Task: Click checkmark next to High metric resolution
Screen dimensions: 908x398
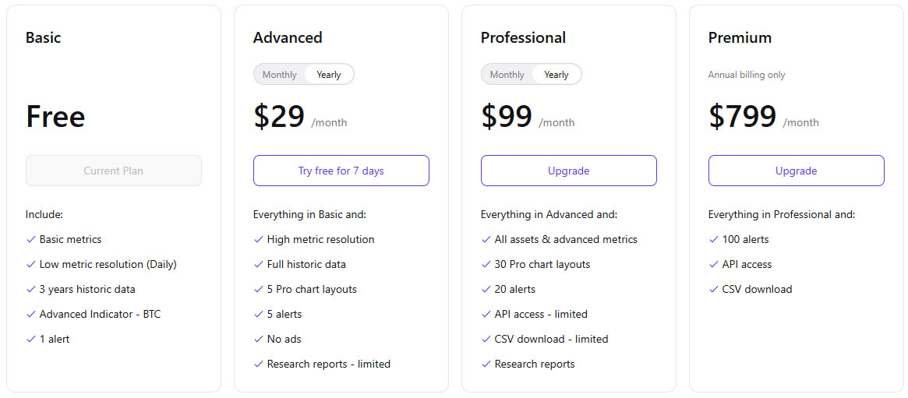Action: click(x=259, y=239)
